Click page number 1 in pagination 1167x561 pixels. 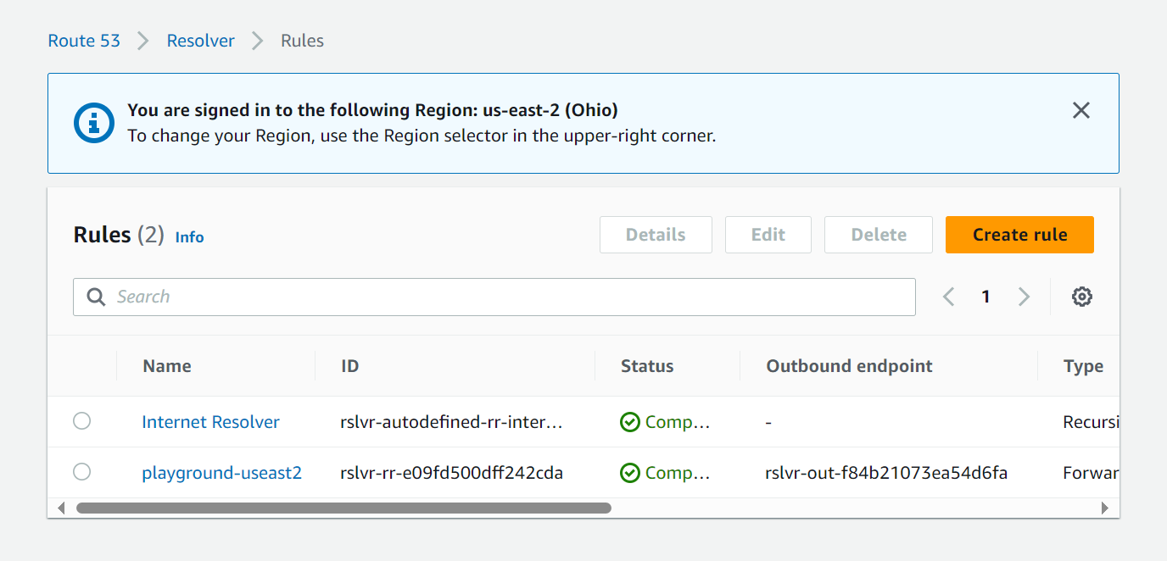[x=986, y=297]
